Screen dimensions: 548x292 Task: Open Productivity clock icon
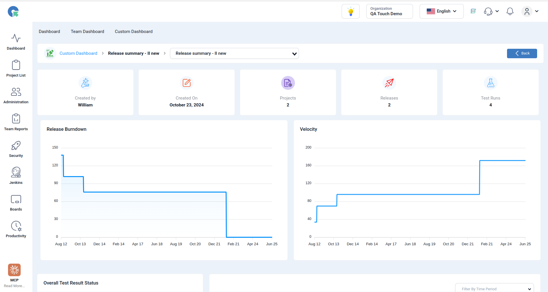16,226
